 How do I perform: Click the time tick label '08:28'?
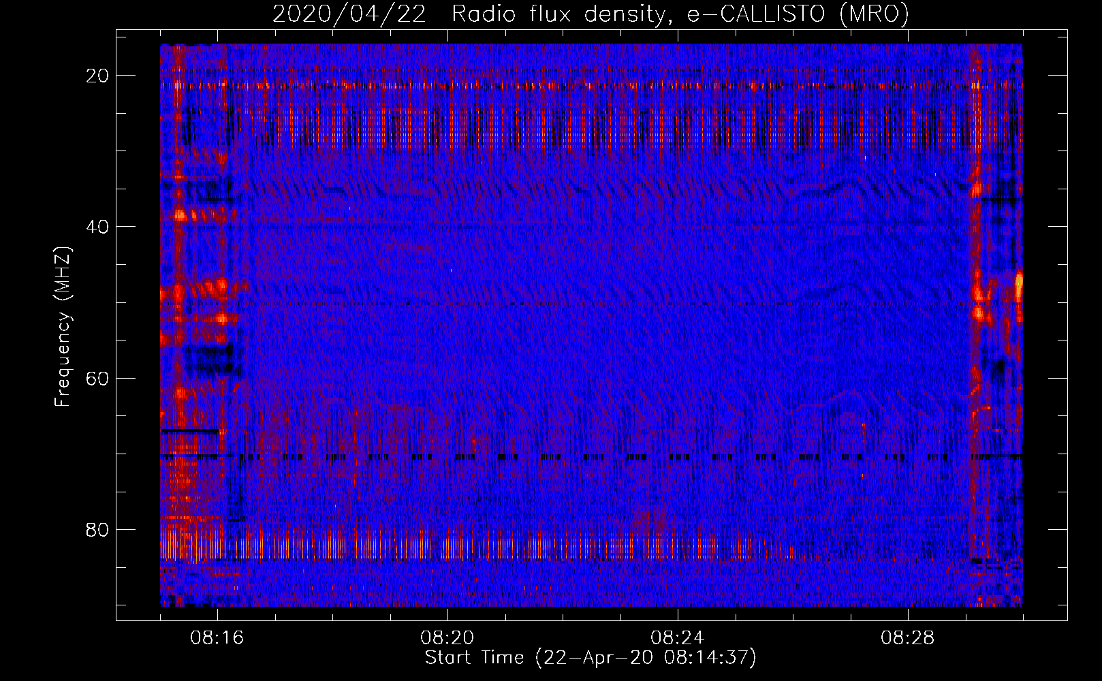tap(908, 638)
